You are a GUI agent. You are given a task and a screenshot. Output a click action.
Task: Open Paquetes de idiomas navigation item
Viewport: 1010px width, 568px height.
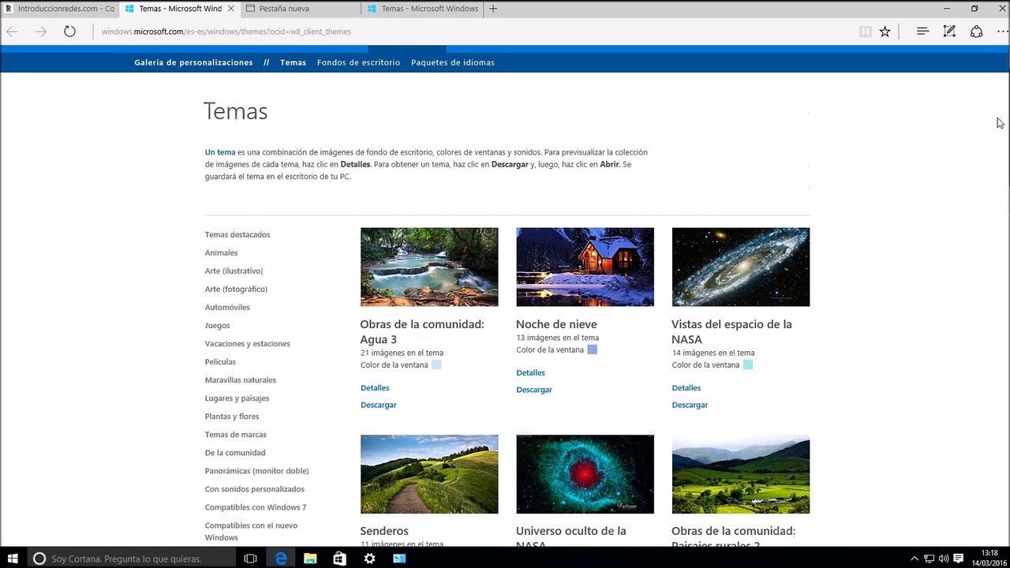point(453,62)
